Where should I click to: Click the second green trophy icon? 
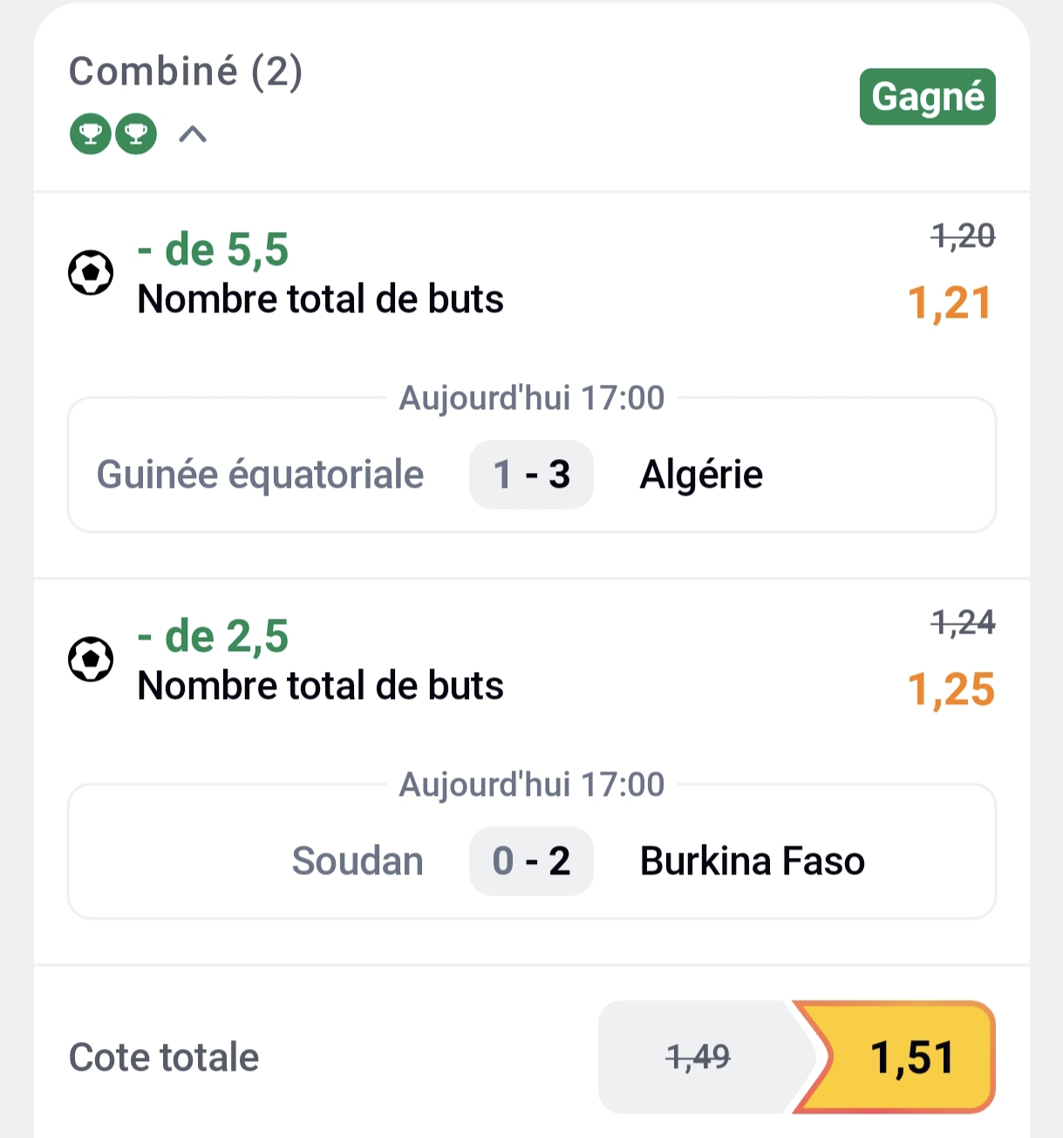click(x=136, y=134)
